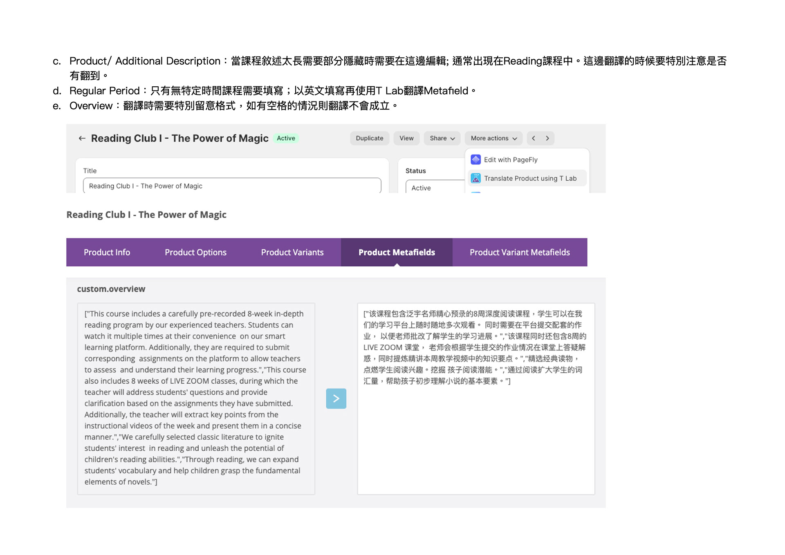Click the blue translate arrow button
The width and height of the screenshot is (785, 555).
coord(336,398)
